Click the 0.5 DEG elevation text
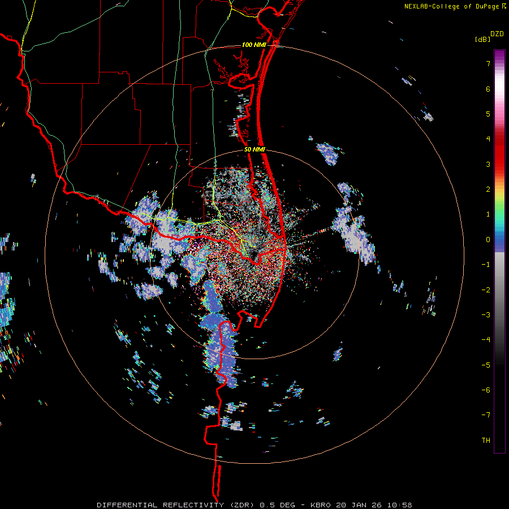The width and height of the screenshot is (509, 509). (x=278, y=505)
